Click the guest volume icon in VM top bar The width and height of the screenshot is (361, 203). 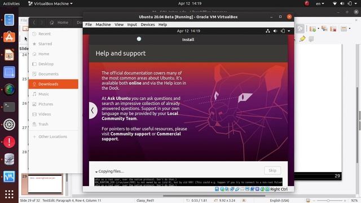click(x=275, y=31)
